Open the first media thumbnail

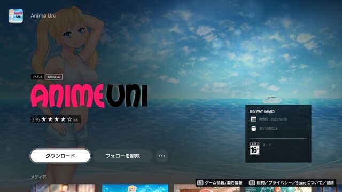click(63, 188)
